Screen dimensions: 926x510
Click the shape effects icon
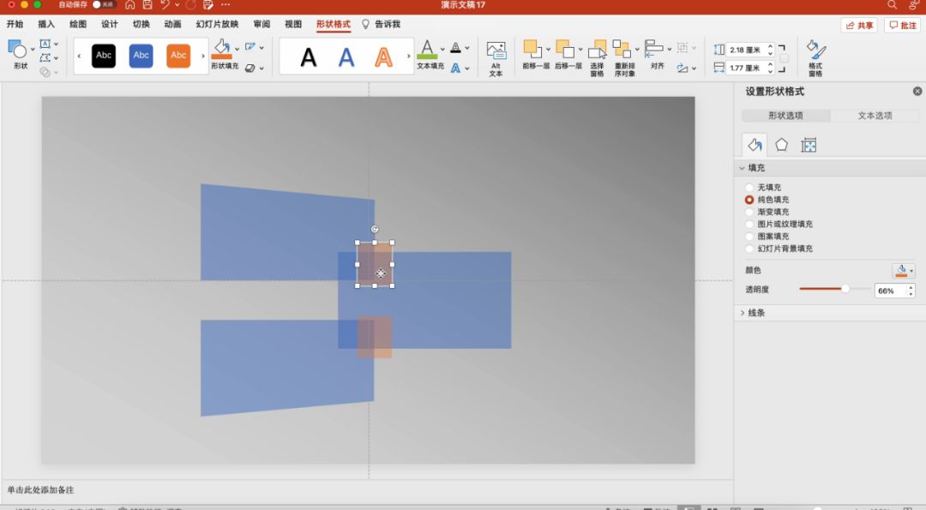250,68
